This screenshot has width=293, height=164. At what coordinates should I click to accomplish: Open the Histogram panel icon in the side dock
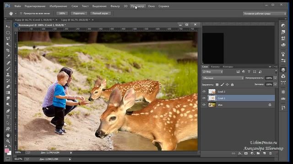pyautogui.click(x=283, y=98)
